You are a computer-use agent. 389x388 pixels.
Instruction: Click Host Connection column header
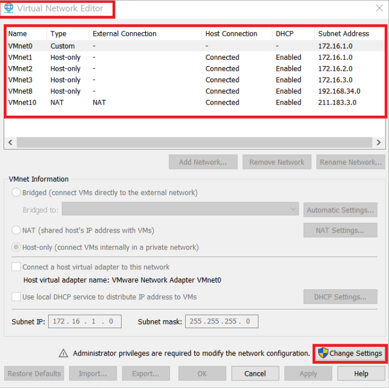point(237,33)
